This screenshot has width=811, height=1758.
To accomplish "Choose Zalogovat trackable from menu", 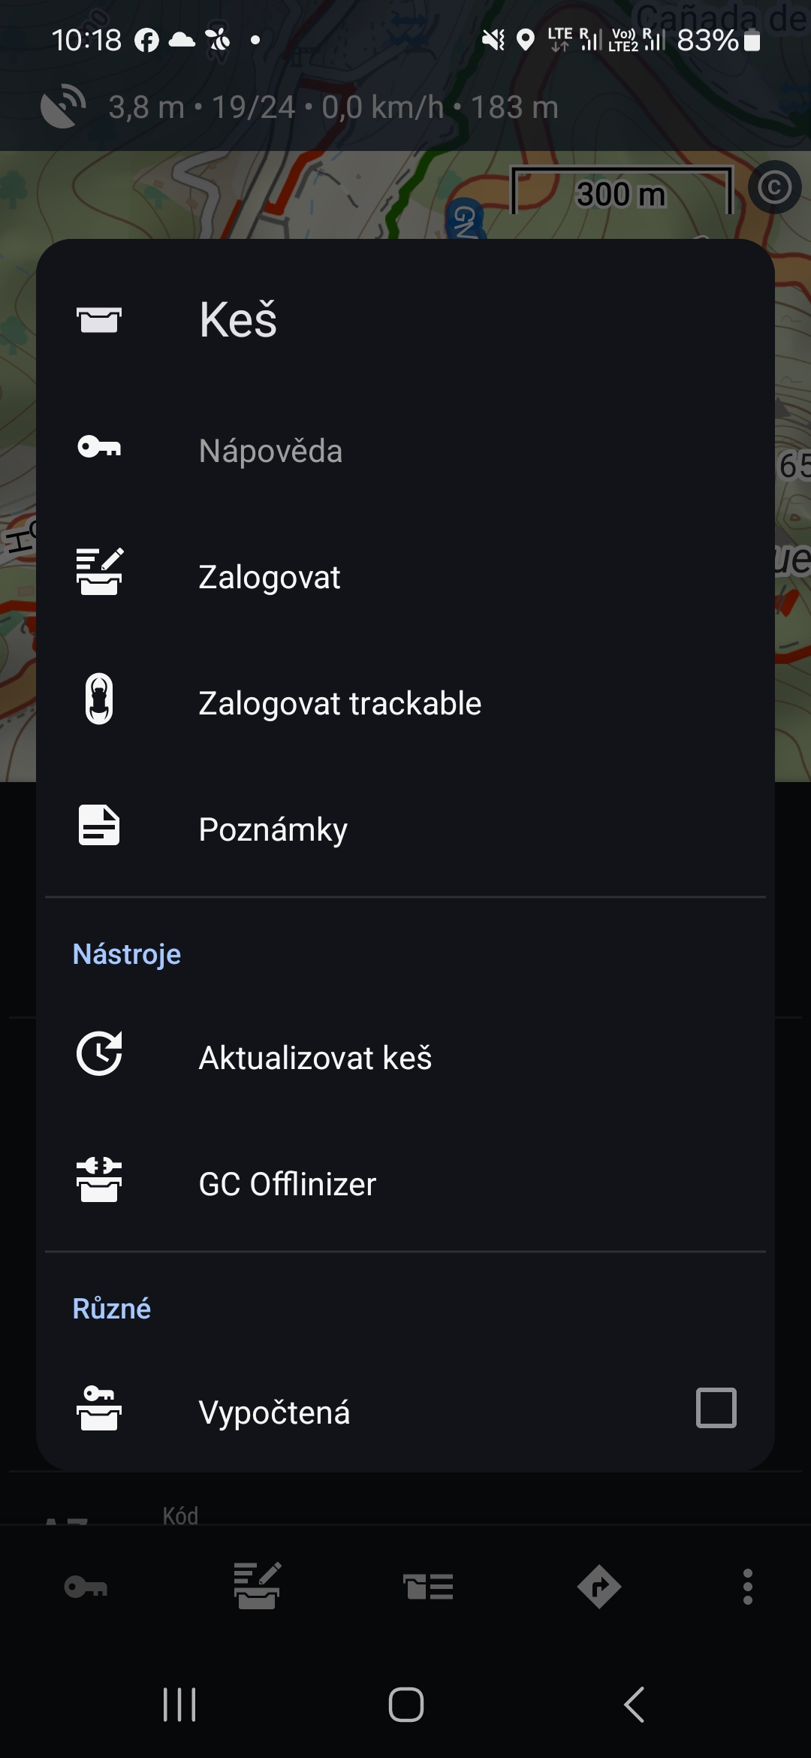I will point(339,703).
